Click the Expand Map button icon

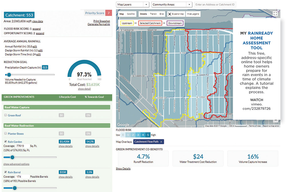pos(170,14)
